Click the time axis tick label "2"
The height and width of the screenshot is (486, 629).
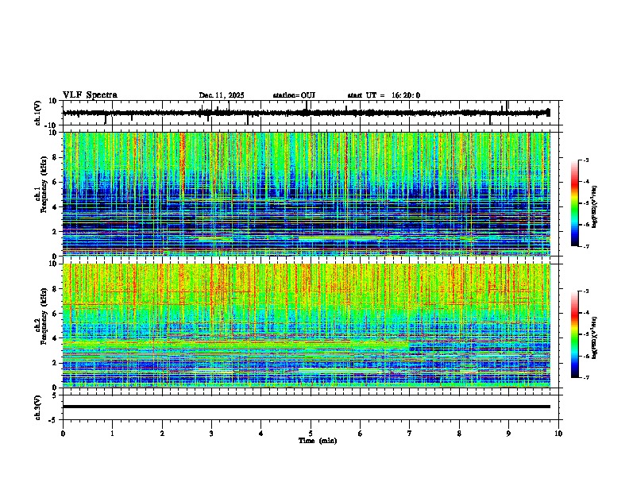click(162, 434)
